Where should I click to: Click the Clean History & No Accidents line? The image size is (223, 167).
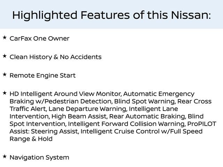click(55, 57)
